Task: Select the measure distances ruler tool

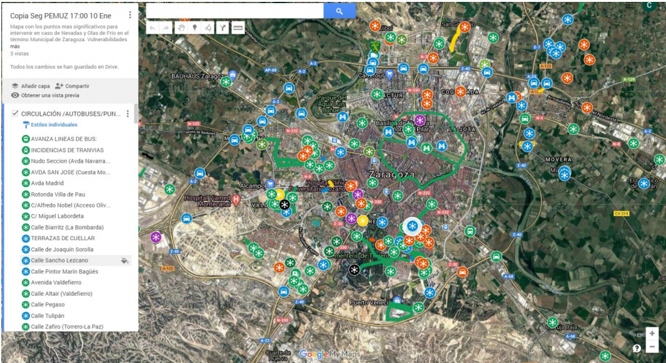Action: 238,28
